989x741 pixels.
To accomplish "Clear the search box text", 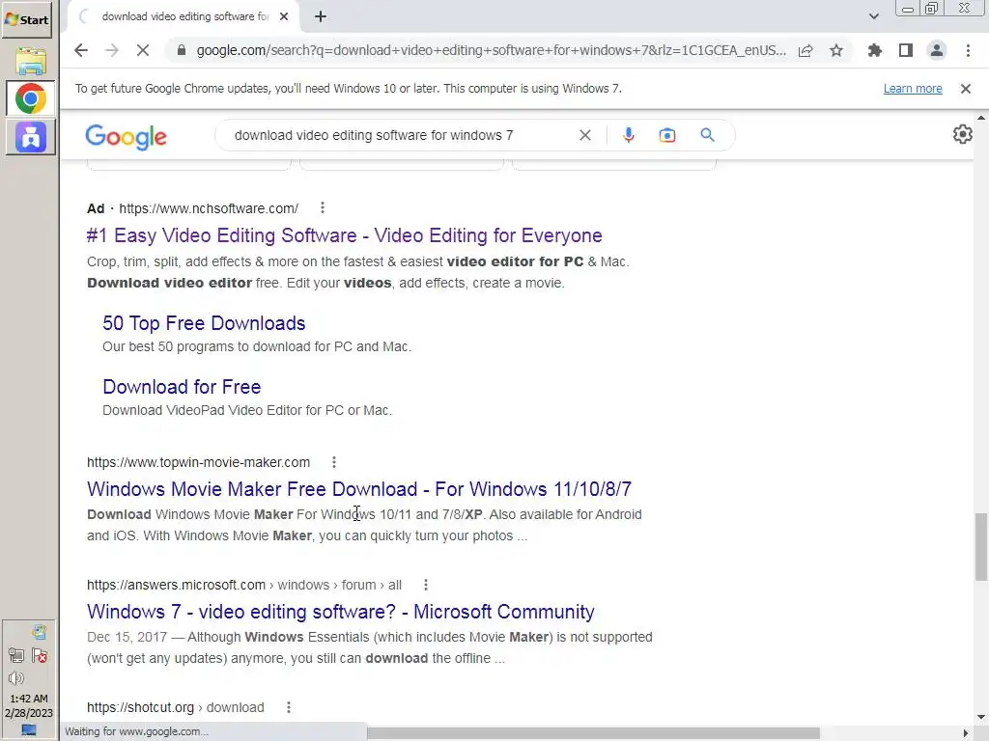I will pos(585,135).
